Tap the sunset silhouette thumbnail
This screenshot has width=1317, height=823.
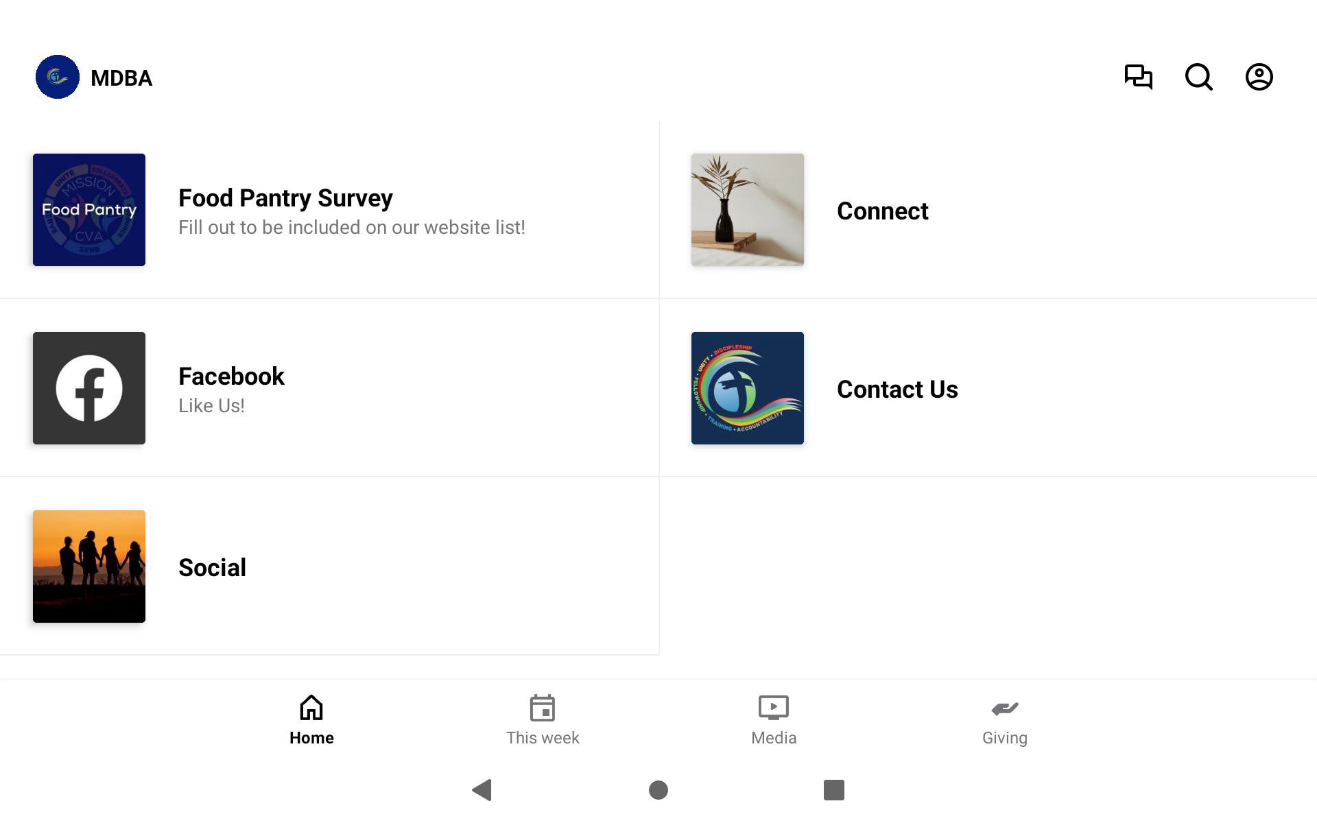point(89,566)
